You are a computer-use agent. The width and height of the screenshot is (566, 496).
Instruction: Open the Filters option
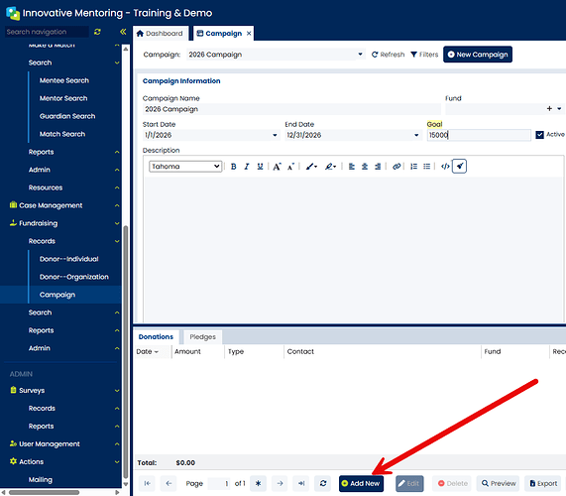coord(424,55)
